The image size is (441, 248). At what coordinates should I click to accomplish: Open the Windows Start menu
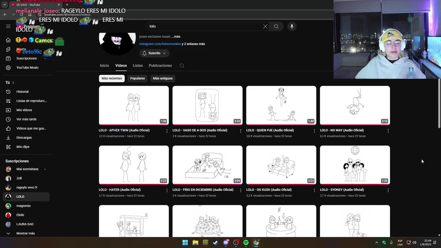point(185,242)
